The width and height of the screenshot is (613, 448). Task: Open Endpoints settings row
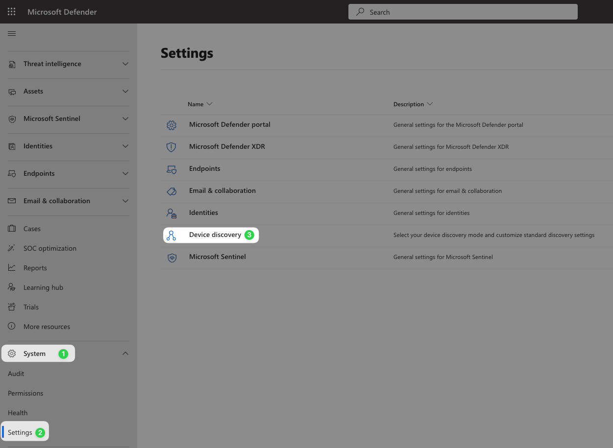[x=205, y=168]
